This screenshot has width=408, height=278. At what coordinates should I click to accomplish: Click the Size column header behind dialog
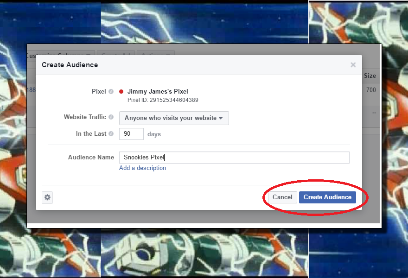(x=370, y=76)
